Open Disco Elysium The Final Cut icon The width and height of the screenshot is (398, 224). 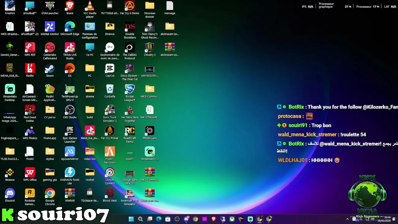130,72
